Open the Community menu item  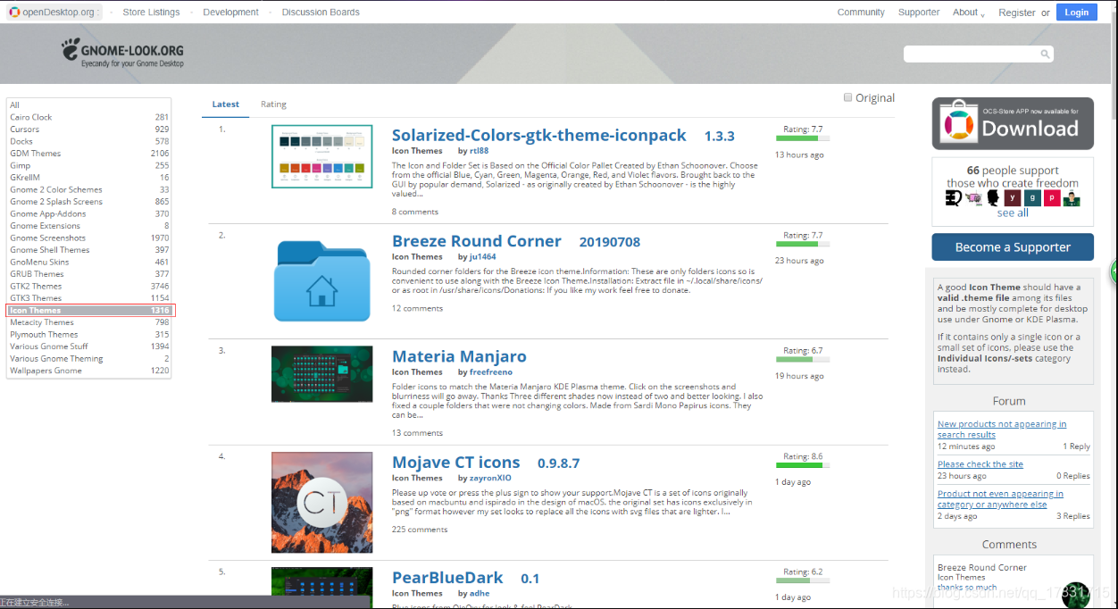tap(861, 13)
